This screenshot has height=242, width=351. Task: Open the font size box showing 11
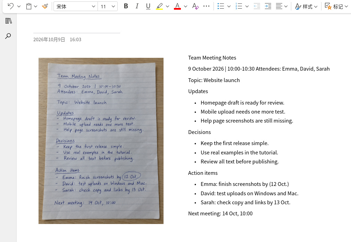tap(108, 7)
